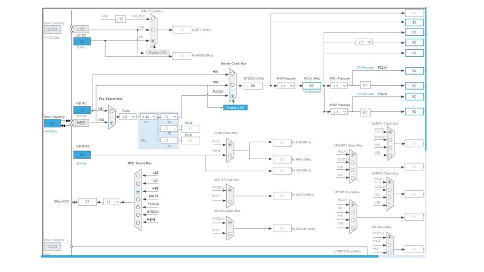The image size is (484, 272).
Task: Select LSE in the USART2 Clock Mux
Action: (390, 205)
